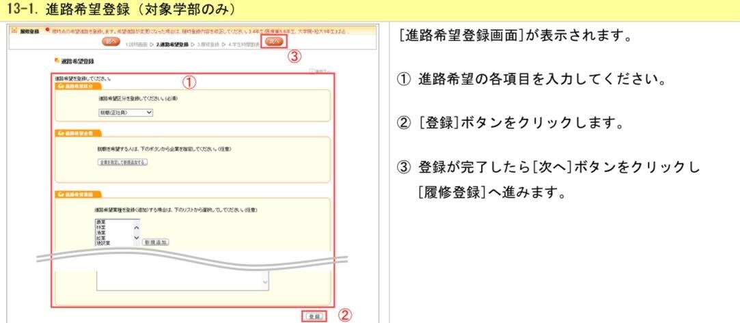Image resolution: width=740 pixels, height=323 pixels.
Task: Select step 3.履修登録 in the breadcrumb
Action: point(213,42)
